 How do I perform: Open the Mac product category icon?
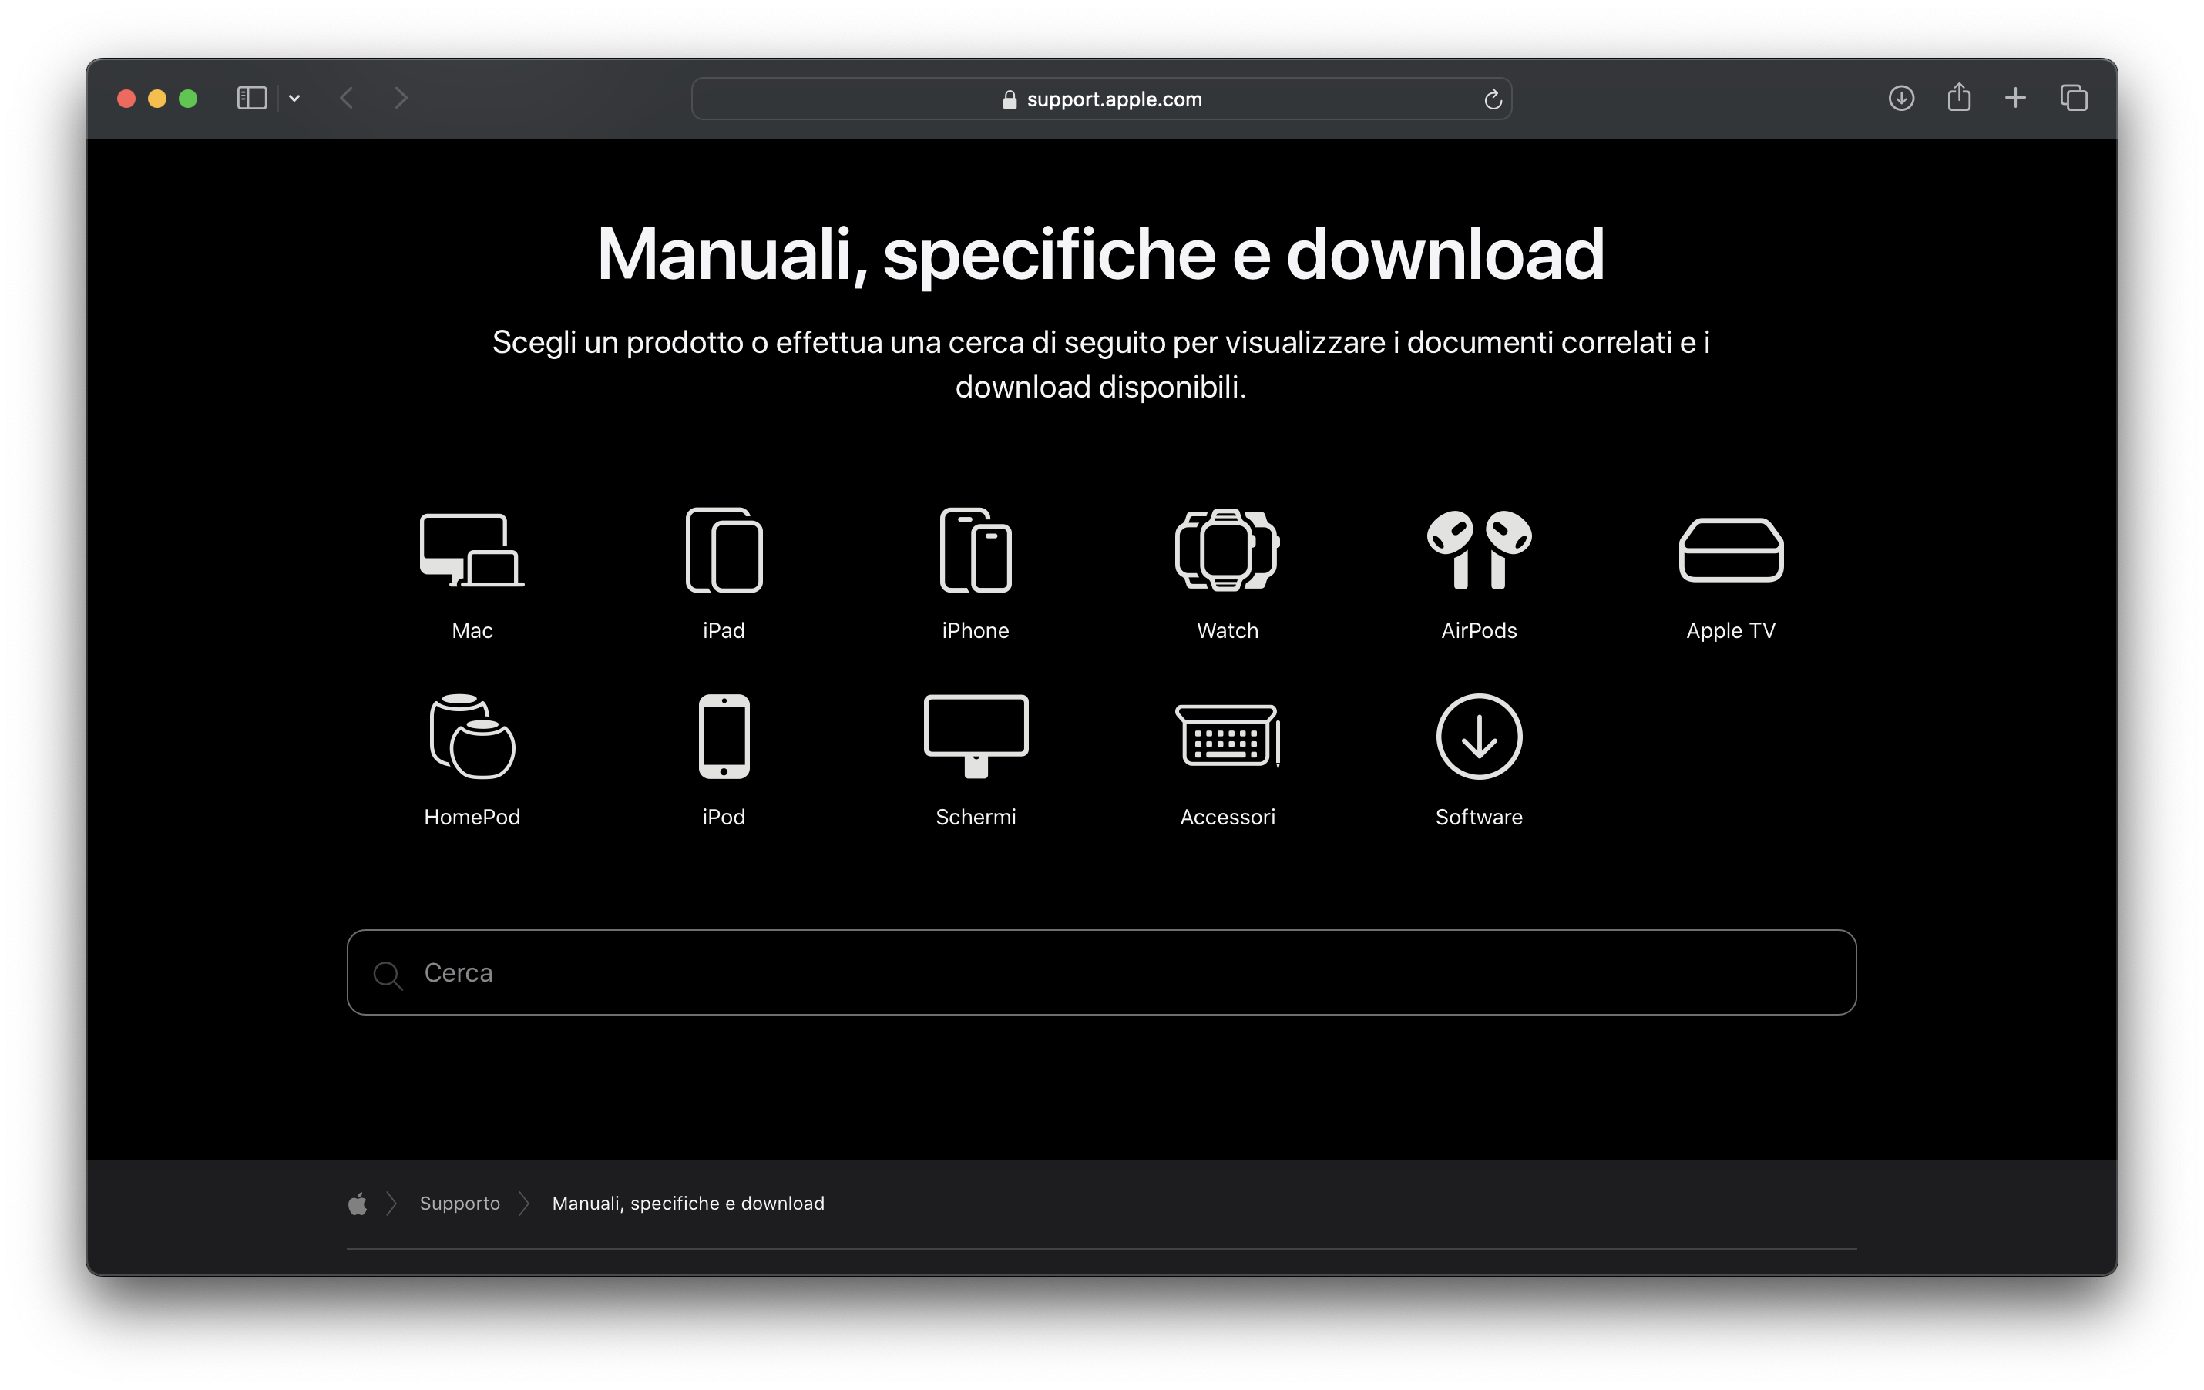[472, 550]
